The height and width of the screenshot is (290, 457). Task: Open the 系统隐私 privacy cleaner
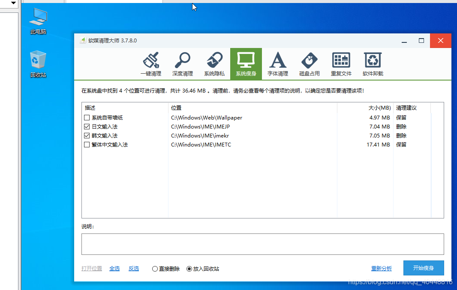point(214,64)
